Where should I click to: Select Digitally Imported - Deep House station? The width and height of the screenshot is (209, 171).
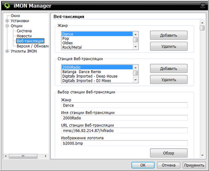[97, 76]
